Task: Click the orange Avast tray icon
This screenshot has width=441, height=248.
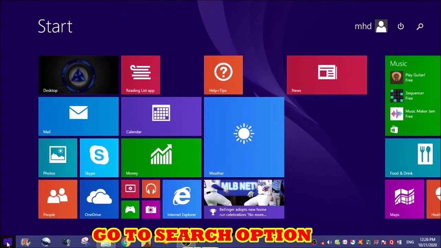Action: coord(360,242)
